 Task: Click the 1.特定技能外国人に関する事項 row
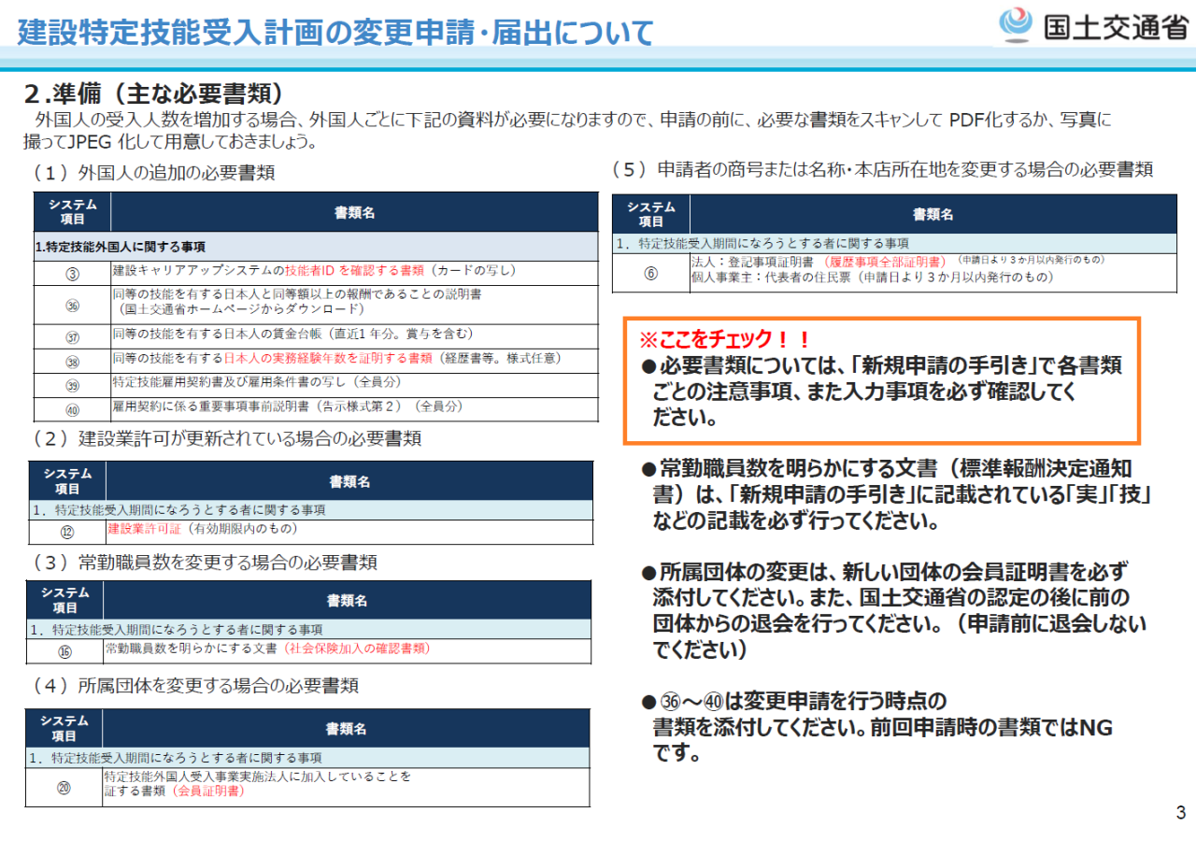point(121,247)
